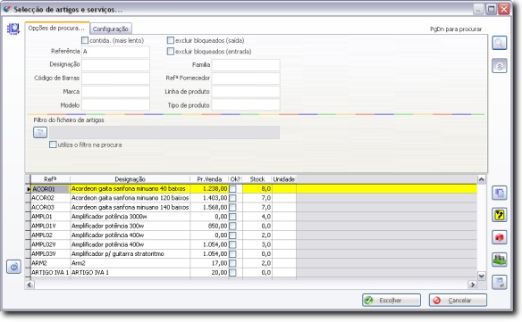522x322 pixels.
Task: Click the copy documents icon on right
Action: pos(499,193)
